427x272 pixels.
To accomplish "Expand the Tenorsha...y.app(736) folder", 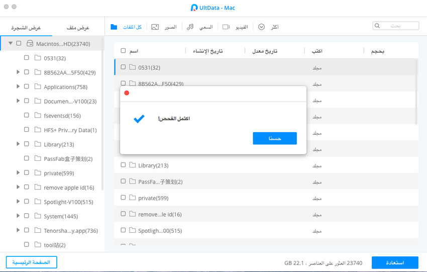I will tap(18, 230).
